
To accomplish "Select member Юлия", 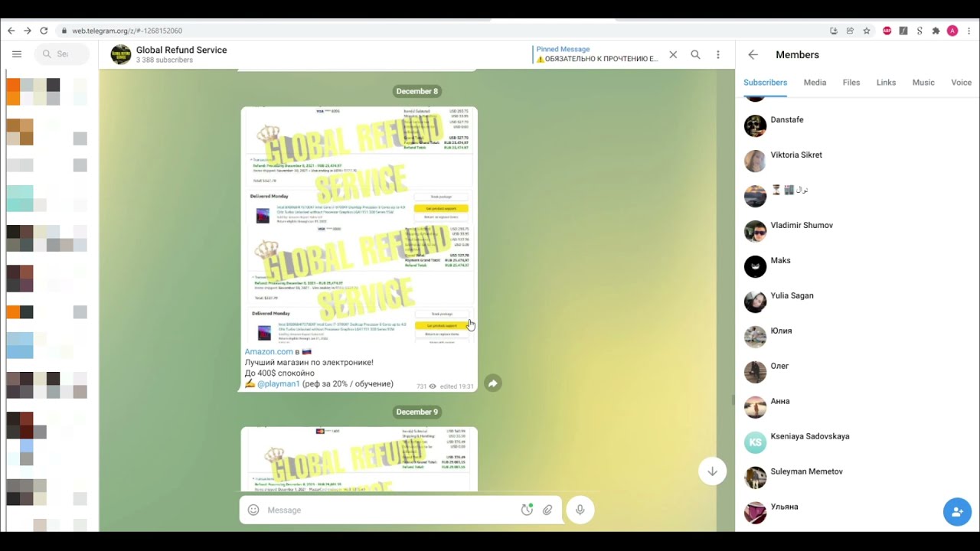I will tap(854, 337).
